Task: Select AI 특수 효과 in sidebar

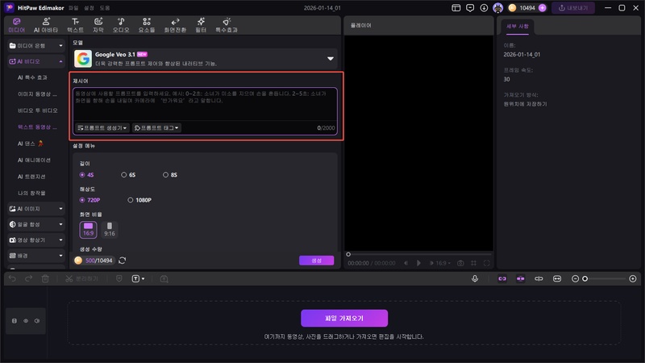Action: (32, 77)
